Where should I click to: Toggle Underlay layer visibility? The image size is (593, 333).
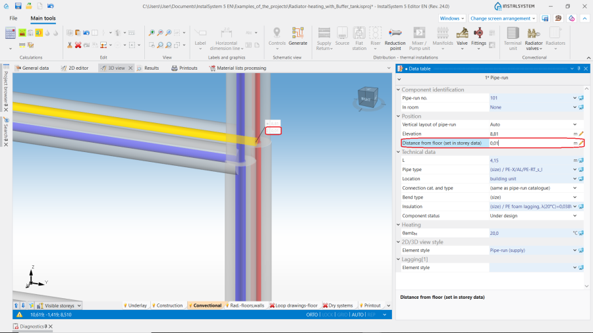pyautogui.click(x=135, y=305)
